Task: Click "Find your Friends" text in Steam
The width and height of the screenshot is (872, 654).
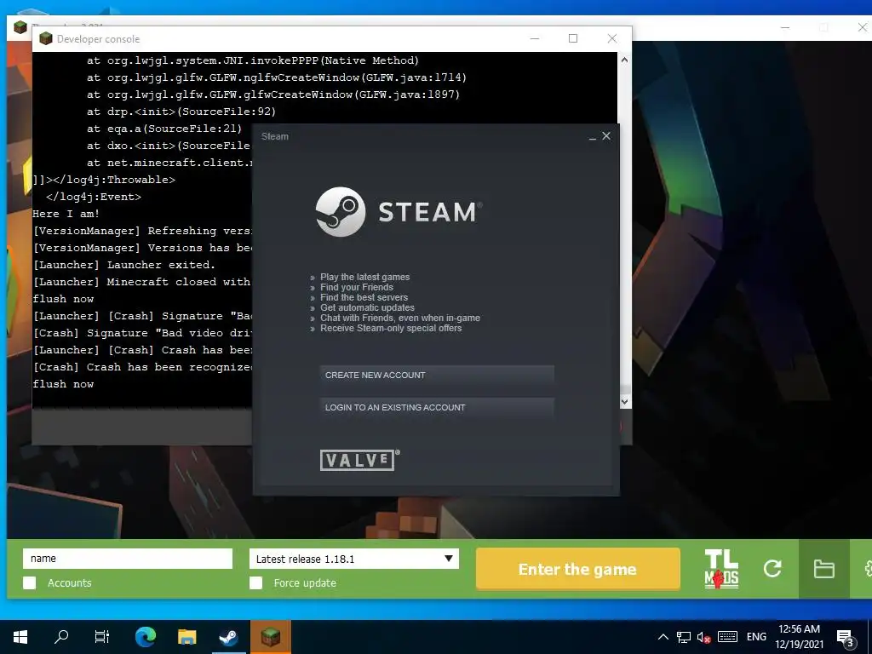Action: pos(357,288)
